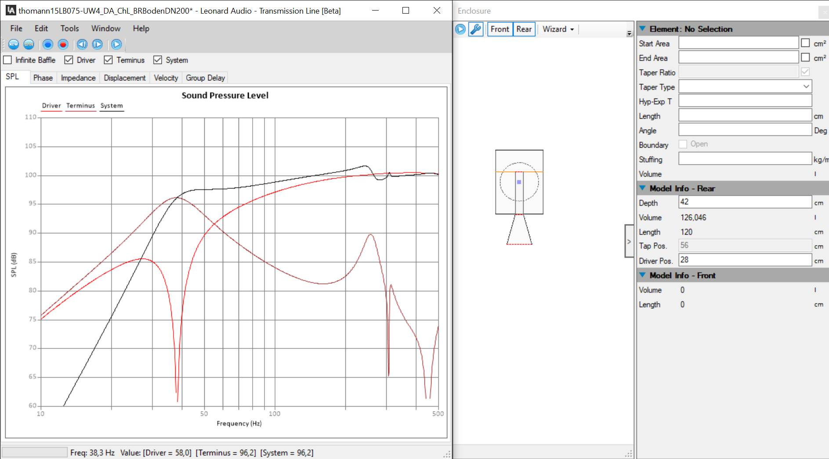Click the wrench icon in Enclosure toolbar
Image resolution: width=829 pixels, height=459 pixels.
pyautogui.click(x=476, y=29)
